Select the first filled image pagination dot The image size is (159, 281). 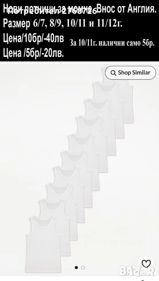tap(76, 267)
